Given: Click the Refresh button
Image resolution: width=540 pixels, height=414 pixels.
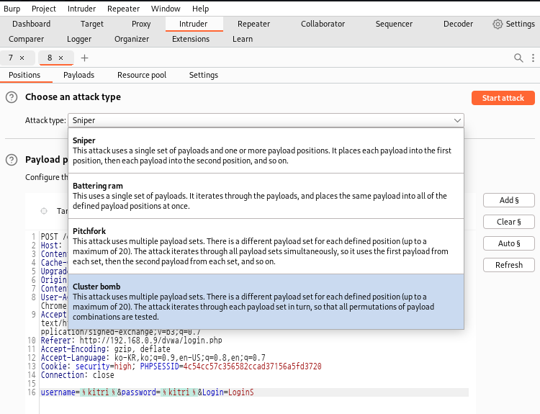Looking at the screenshot, I should tap(509, 265).
